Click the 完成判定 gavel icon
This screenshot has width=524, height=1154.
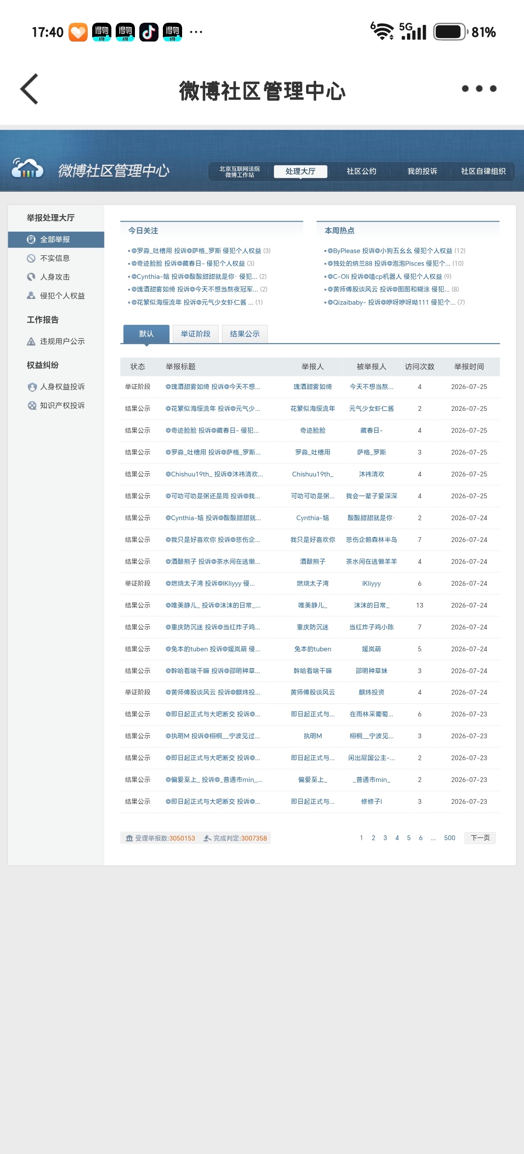coord(207,838)
